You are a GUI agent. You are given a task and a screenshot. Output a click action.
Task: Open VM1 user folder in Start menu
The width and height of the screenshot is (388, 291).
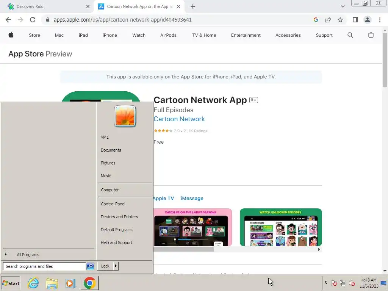click(x=105, y=137)
